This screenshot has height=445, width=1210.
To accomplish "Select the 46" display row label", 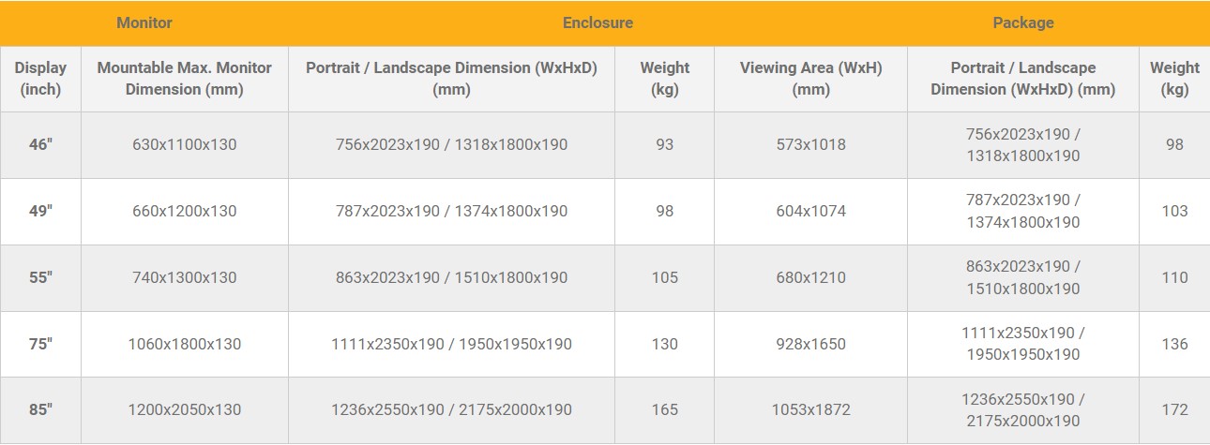I will pos(40,145).
